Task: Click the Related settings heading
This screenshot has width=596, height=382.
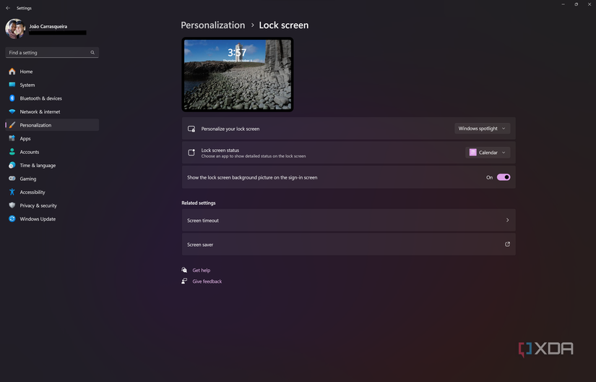Action: point(199,203)
